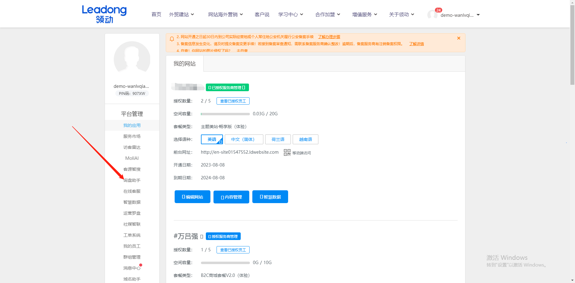Select 英语 as the site language
This screenshot has width=575, height=283.
(211, 139)
